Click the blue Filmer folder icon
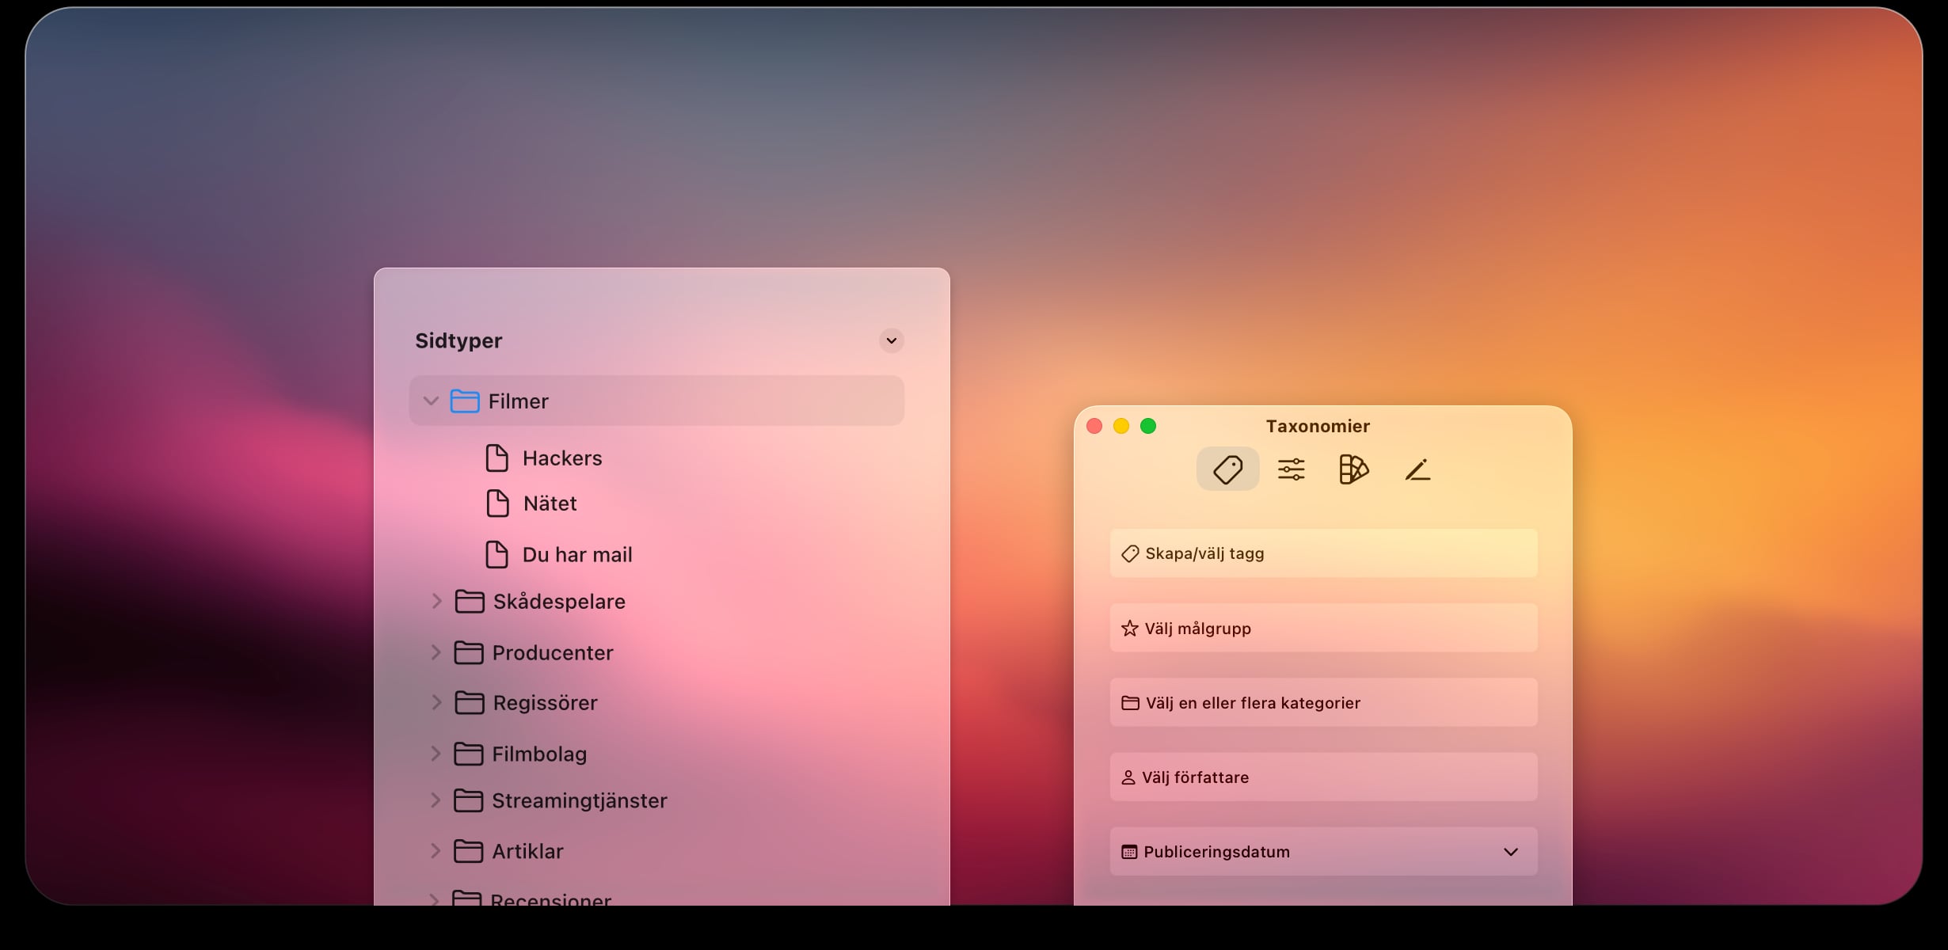The height and width of the screenshot is (950, 1948). 465,401
